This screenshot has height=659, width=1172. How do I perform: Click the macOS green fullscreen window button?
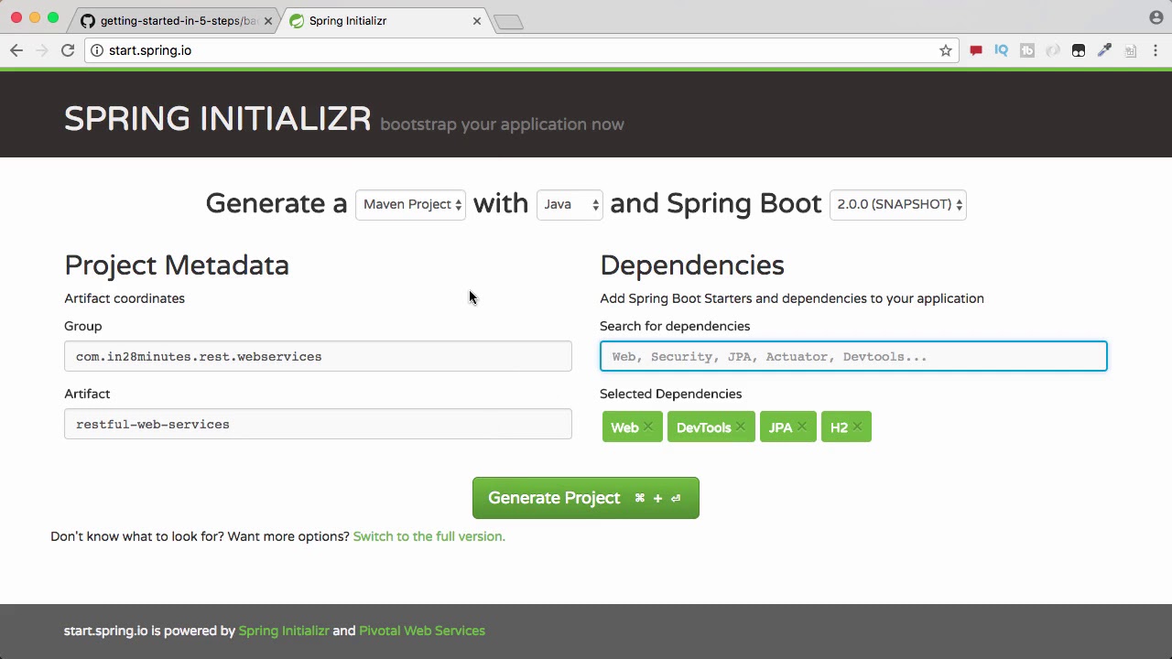53,17
